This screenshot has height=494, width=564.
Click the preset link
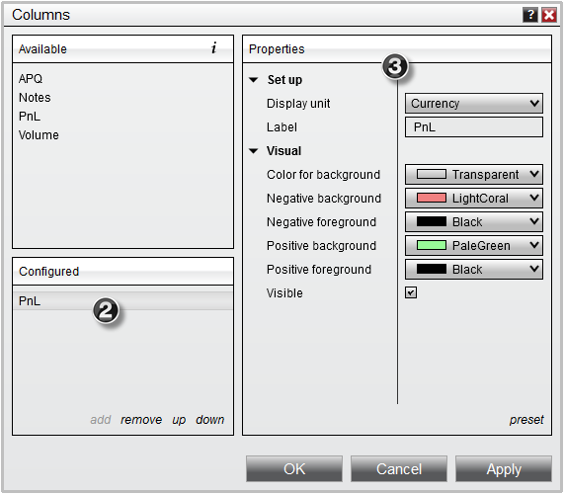point(526,420)
